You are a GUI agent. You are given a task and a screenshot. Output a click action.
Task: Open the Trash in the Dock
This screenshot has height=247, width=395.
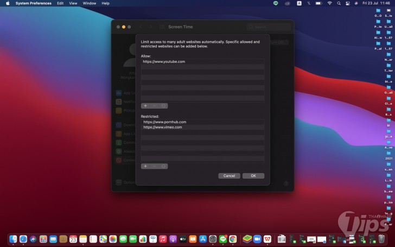(381, 239)
